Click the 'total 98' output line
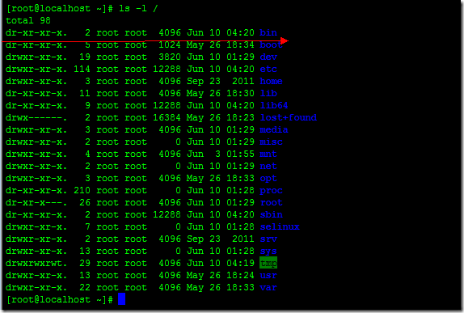The width and height of the screenshot is (464, 313). click(x=28, y=20)
